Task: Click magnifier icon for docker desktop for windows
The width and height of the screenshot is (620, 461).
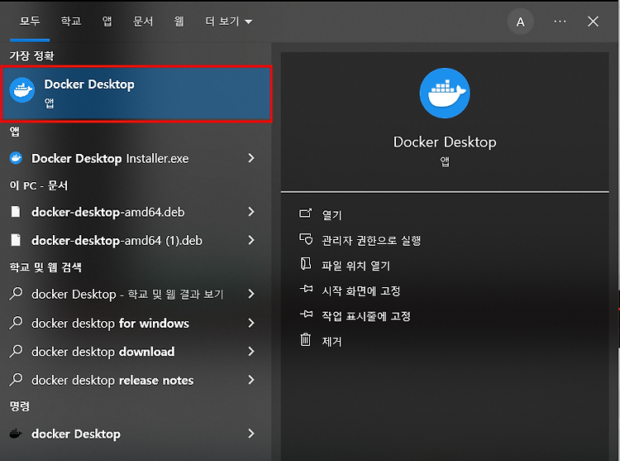Action: [16, 323]
